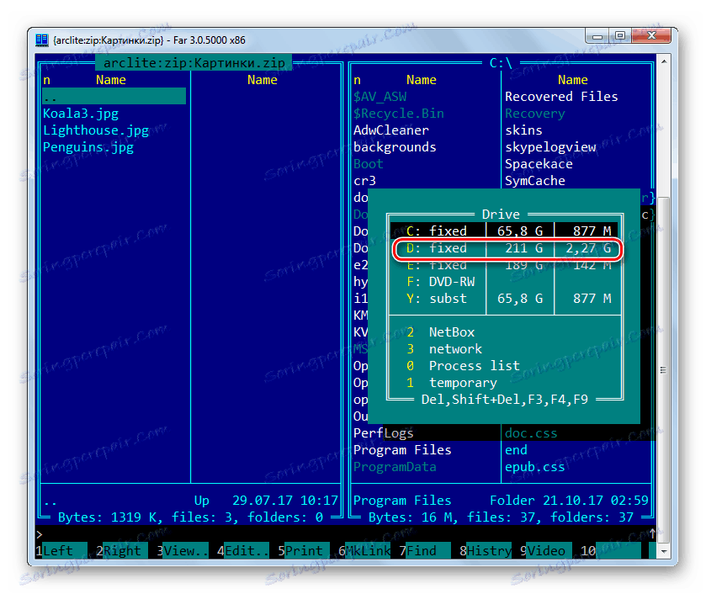Select the ProgramData folder

[395, 467]
